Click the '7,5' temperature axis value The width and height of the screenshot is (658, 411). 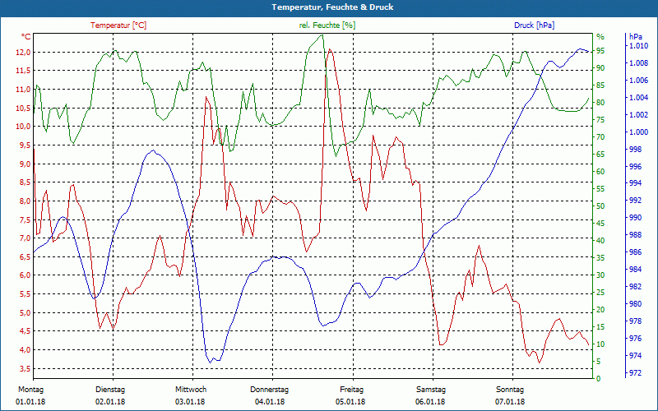[25, 219]
